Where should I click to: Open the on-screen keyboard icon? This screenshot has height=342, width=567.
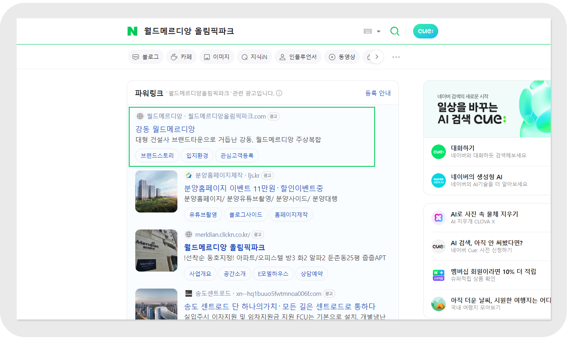368,31
